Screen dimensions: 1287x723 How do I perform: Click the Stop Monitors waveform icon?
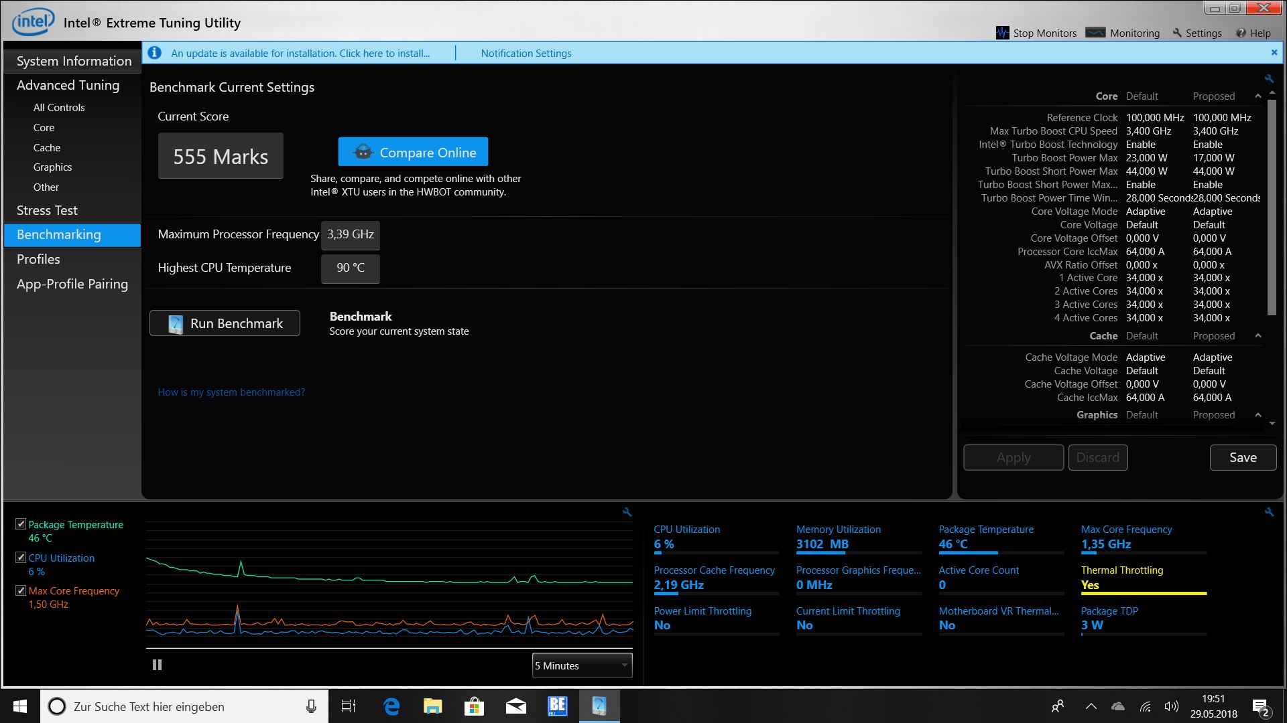[1002, 33]
